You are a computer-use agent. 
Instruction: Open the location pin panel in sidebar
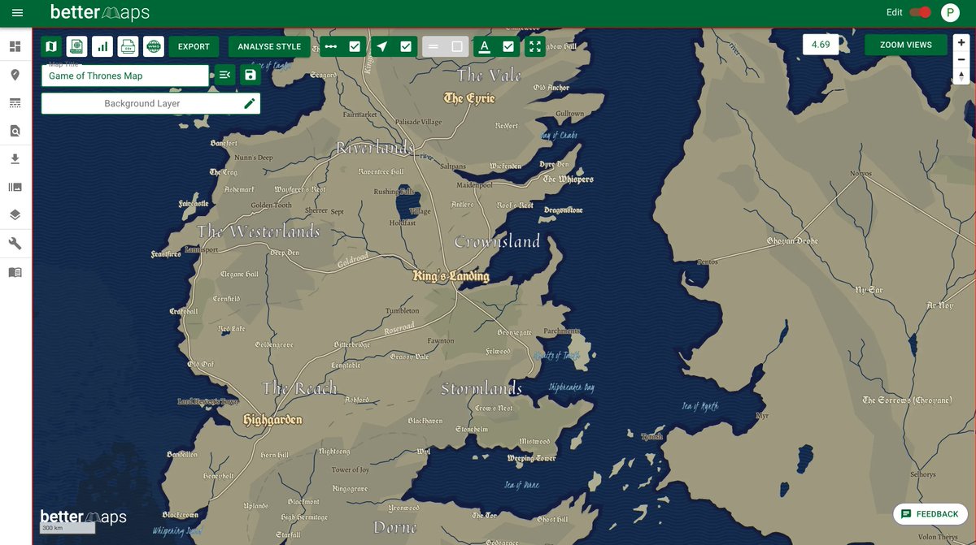point(15,75)
